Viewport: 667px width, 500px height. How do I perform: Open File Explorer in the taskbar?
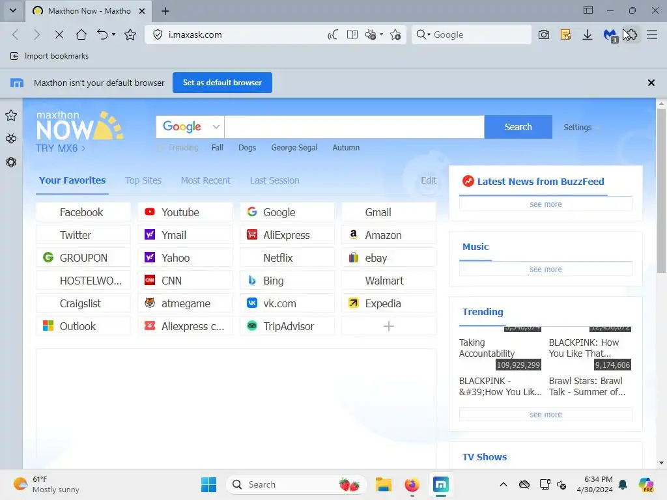click(383, 484)
